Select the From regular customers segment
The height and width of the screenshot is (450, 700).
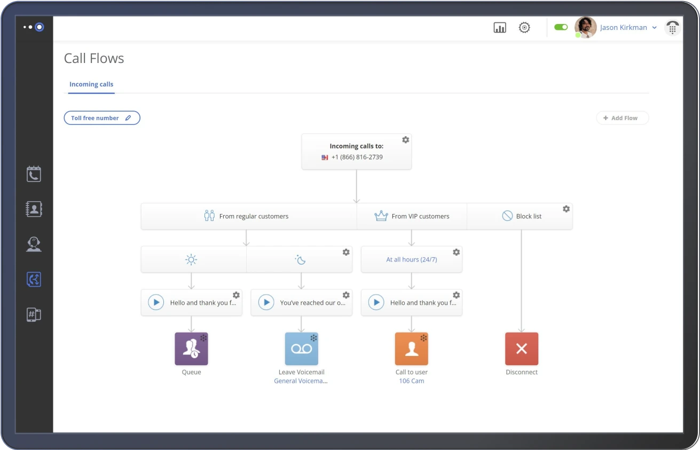pos(249,216)
